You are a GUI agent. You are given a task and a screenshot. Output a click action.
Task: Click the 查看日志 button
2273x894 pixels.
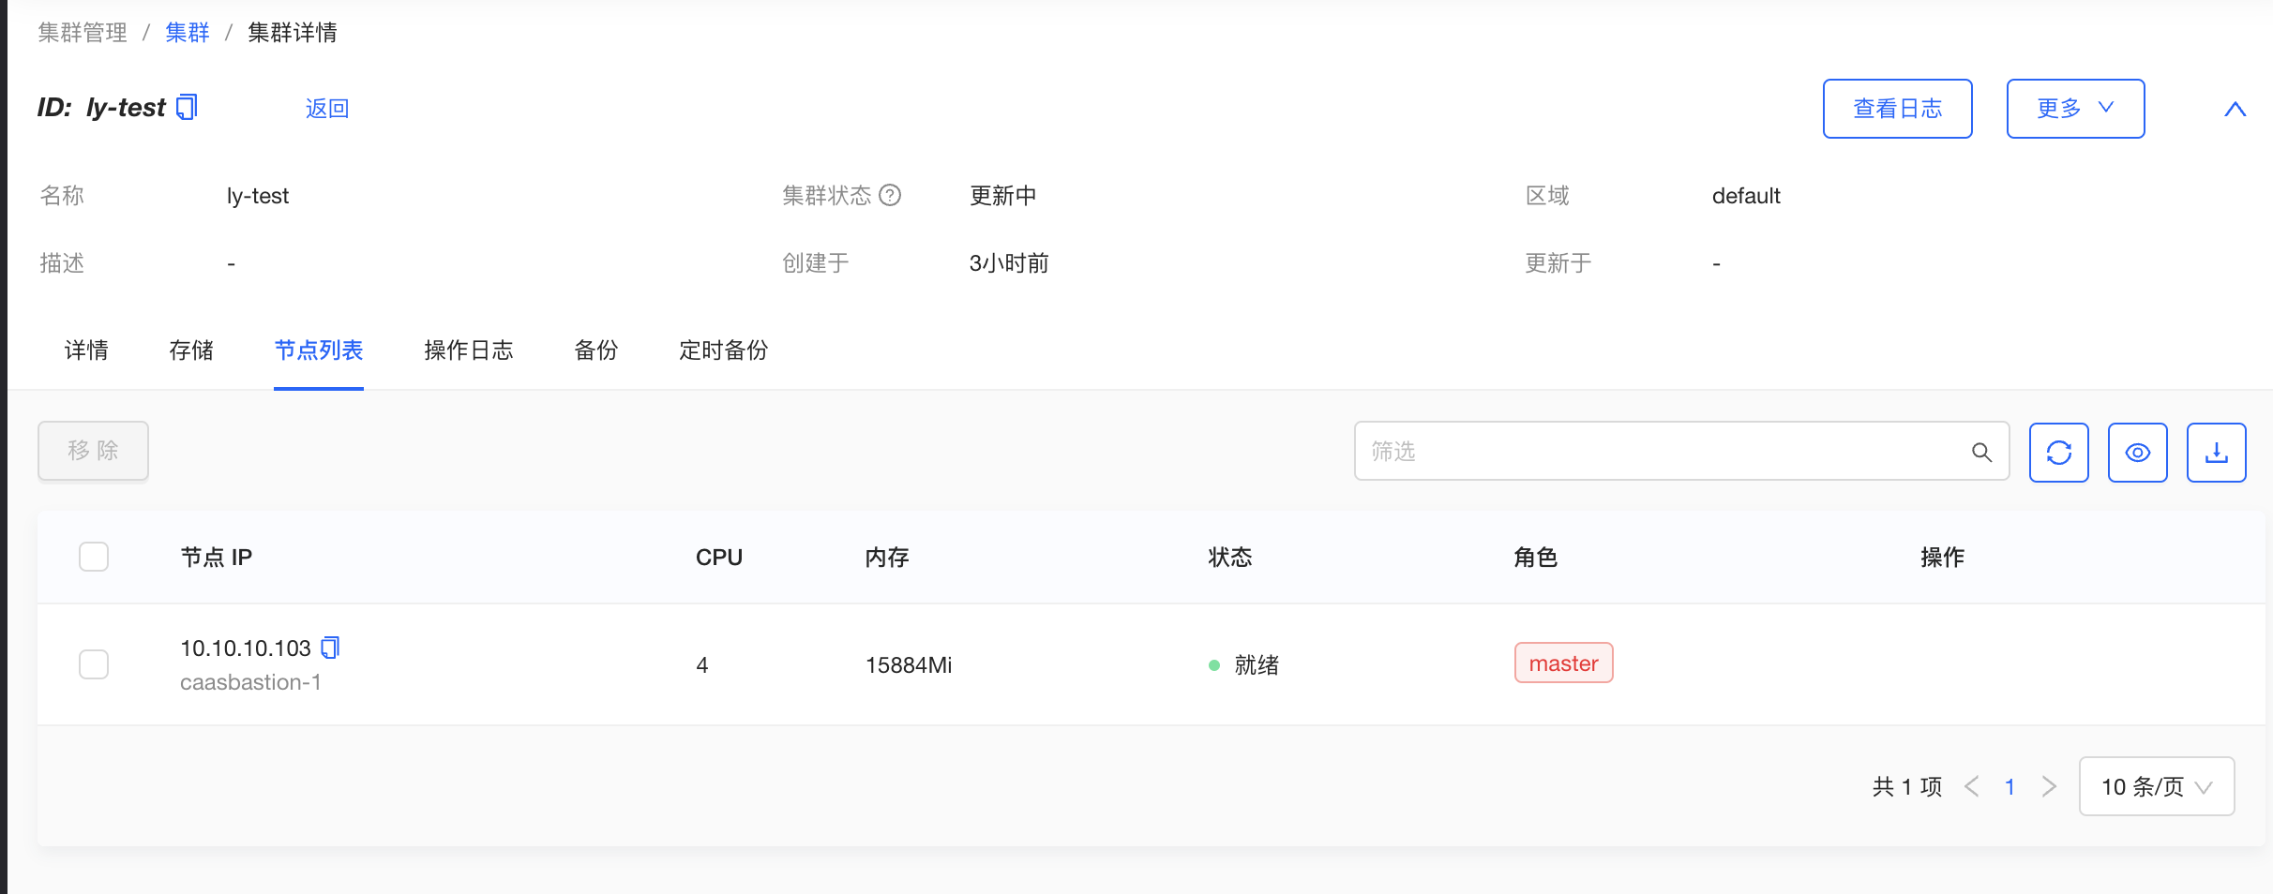coord(1897,109)
